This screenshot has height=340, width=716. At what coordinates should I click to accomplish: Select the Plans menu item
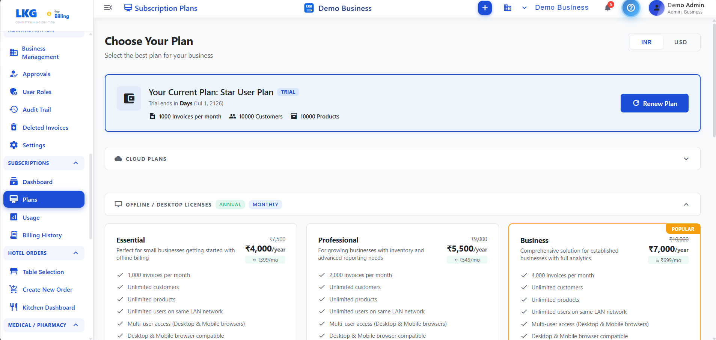coord(44,199)
